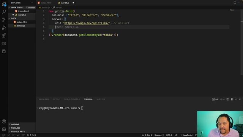Click the text "tabla" in line 7
Viewport: 243px width, 137px height.
(x=108, y=35)
